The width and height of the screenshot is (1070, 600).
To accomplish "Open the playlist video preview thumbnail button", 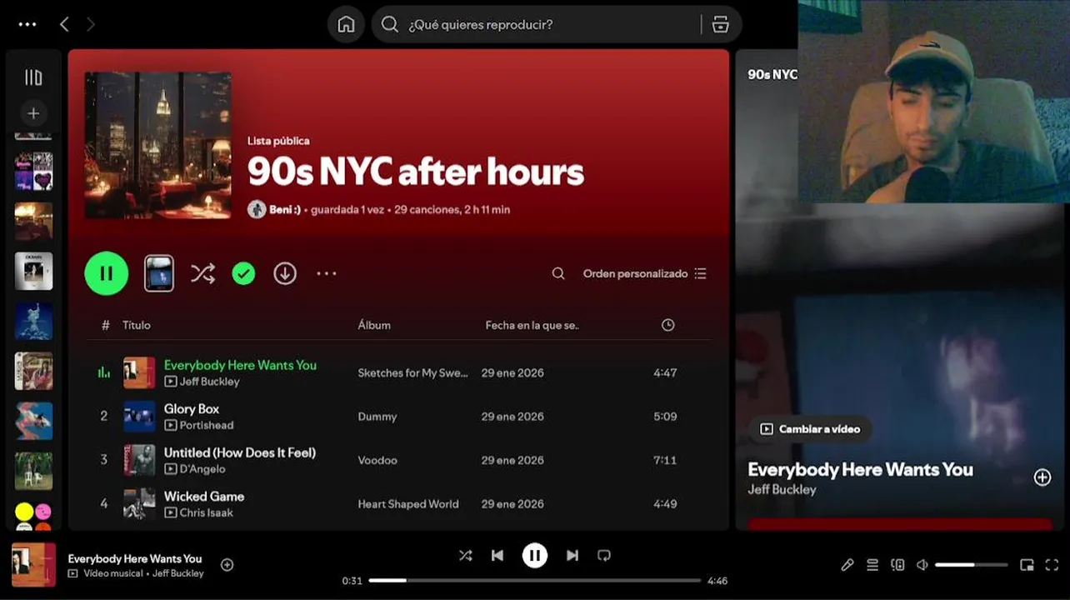I will pos(159,273).
